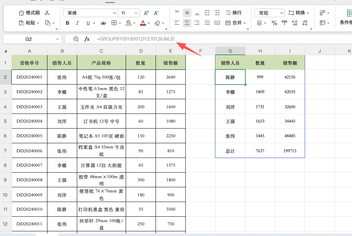Center text horizontally

[187, 23]
